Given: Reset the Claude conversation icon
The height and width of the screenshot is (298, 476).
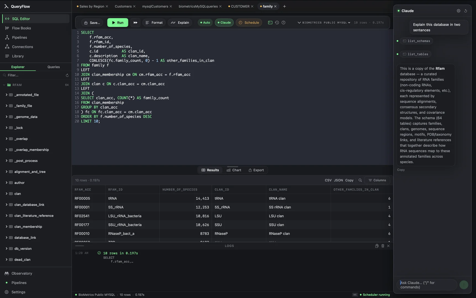Looking at the screenshot, I should 466,11.
